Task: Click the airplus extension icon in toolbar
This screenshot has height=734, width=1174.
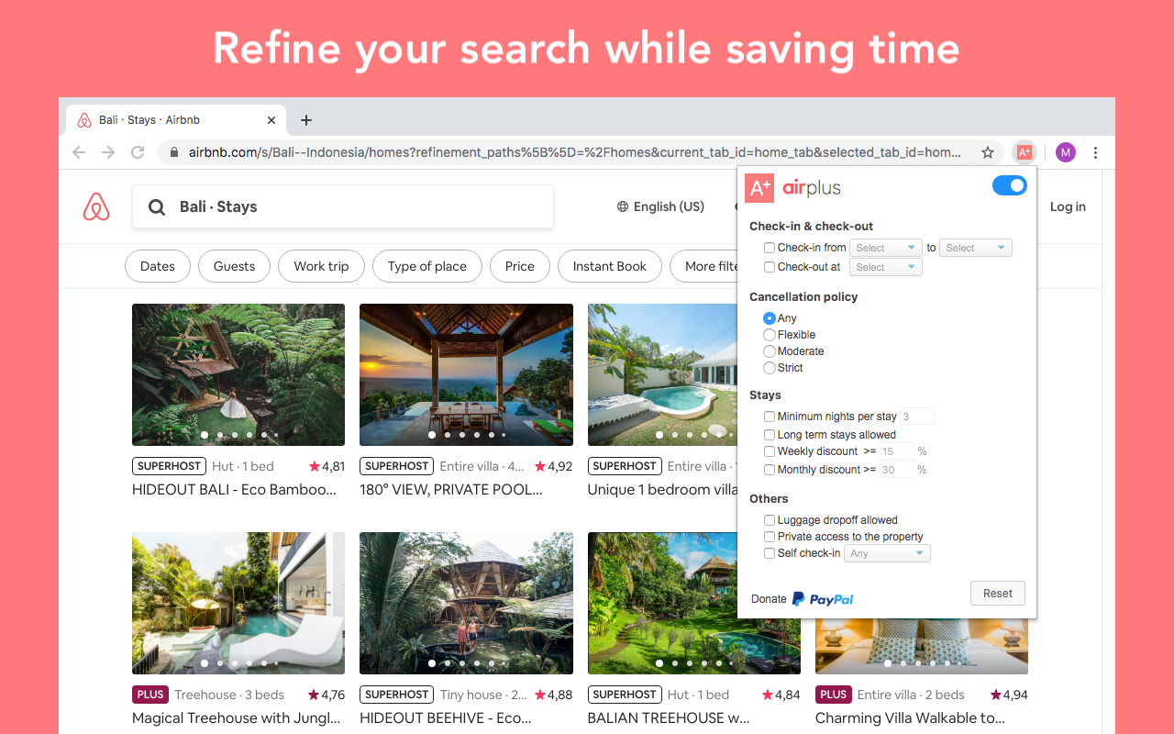Action: 1024,151
